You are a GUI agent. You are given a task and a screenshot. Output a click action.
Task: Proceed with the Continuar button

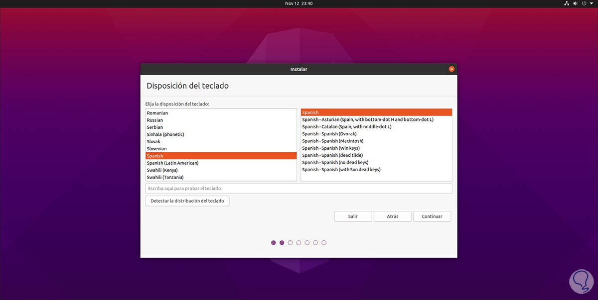coord(432,216)
